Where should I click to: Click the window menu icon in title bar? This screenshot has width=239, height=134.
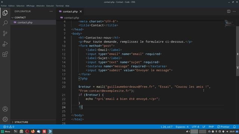(x=2, y=2)
